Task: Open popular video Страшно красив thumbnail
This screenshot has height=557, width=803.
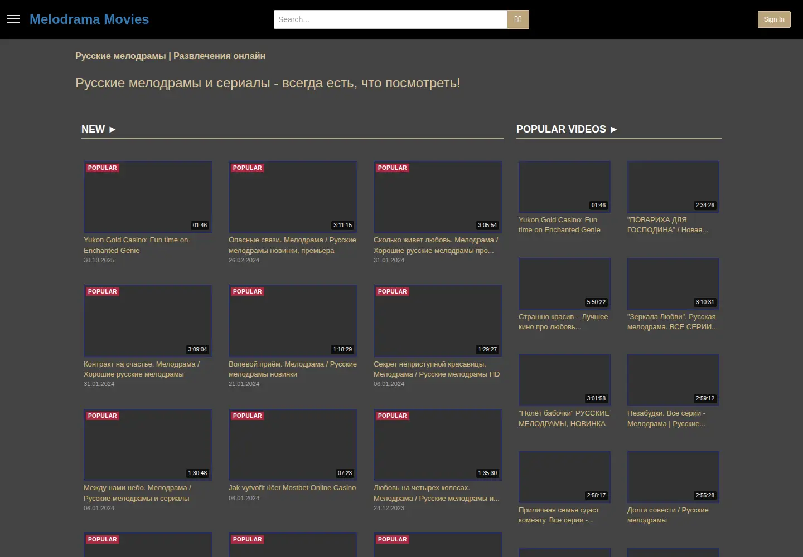Action: (x=564, y=284)
